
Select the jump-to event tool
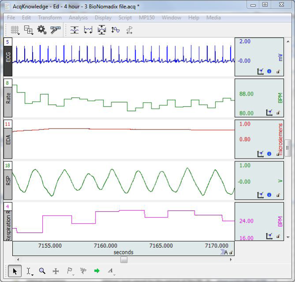point(83,271)
